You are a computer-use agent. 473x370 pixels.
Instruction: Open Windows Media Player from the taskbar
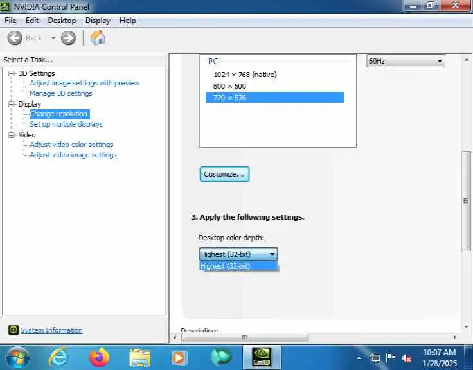[x=179, y=358]
